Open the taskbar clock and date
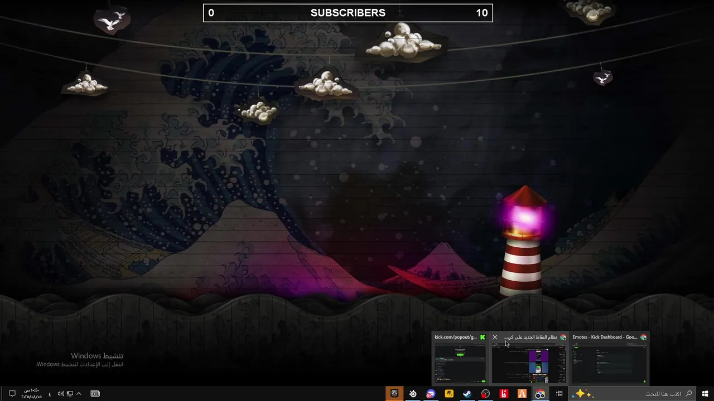714x401 pixels. (x=31, y=394)
